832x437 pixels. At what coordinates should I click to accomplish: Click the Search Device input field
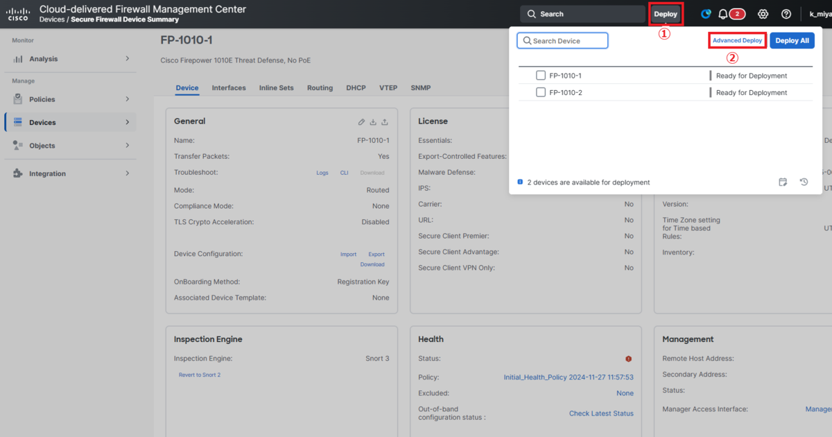[x=562, y=41]
